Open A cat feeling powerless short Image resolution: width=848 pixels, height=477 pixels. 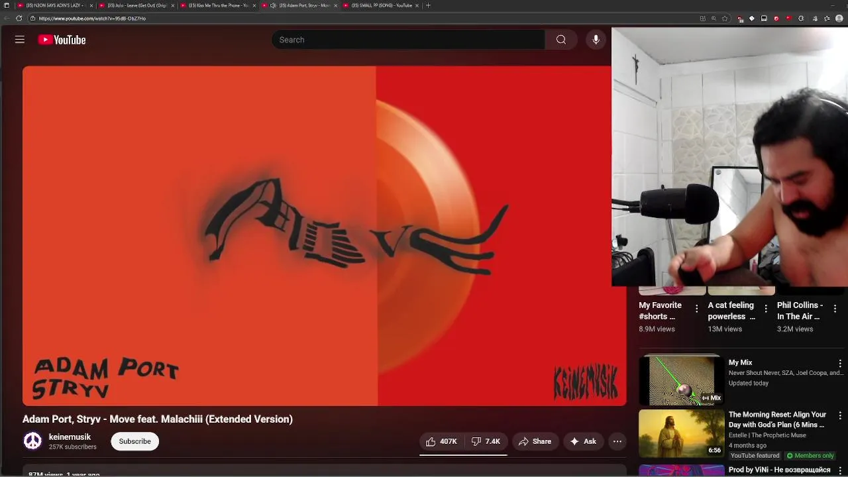[731, 311]
